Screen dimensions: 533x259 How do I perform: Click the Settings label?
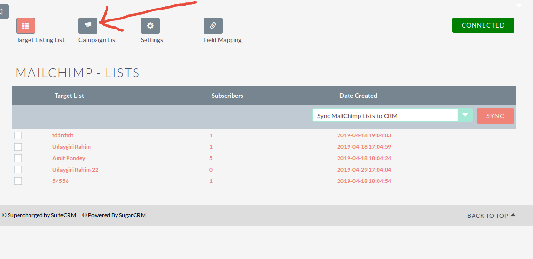pos(152,40)
